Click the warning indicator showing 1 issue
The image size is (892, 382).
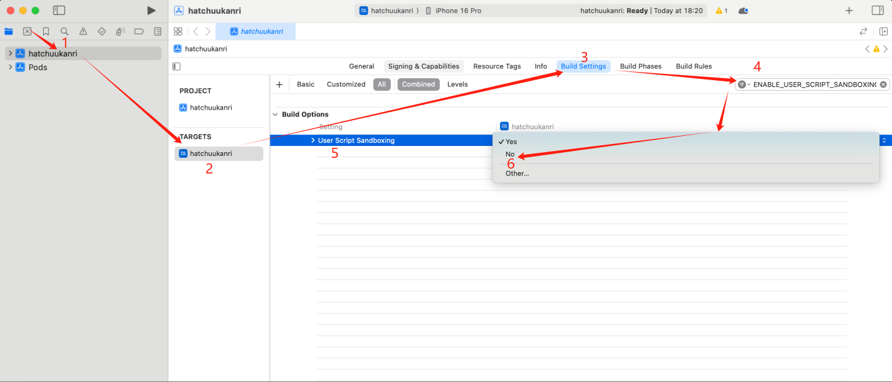[x=722, y=11]
